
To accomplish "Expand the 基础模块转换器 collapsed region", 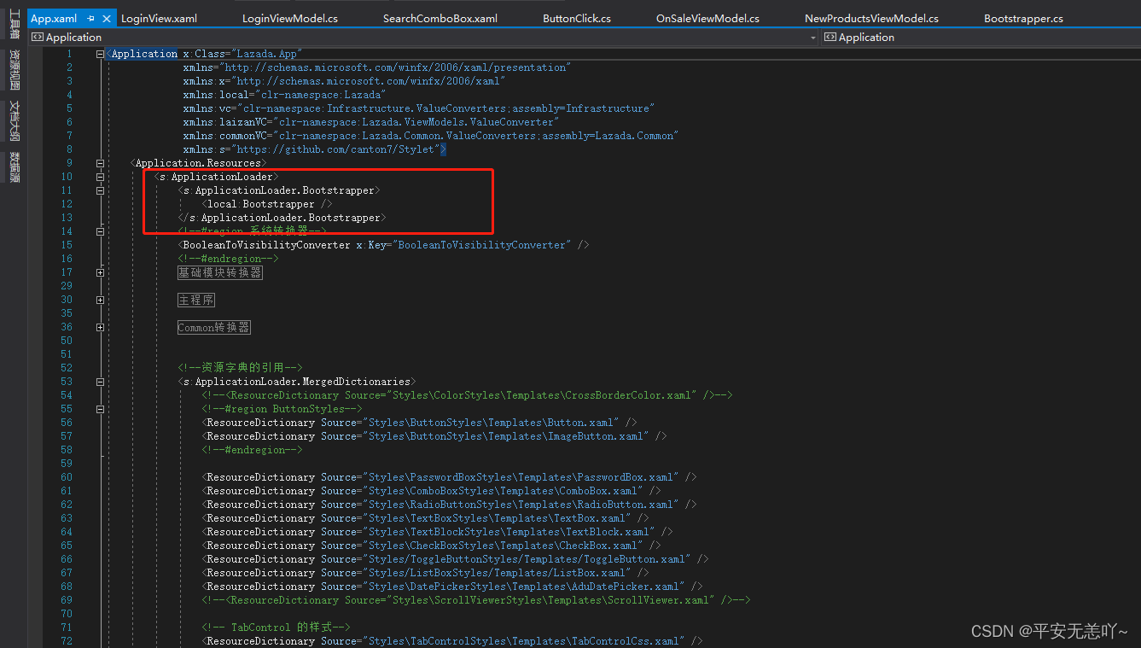I will pos(219,271).
